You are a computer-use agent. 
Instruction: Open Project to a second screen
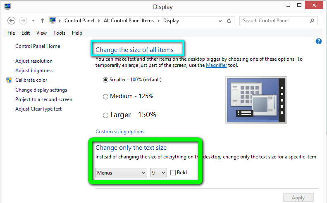click(44, 99)
